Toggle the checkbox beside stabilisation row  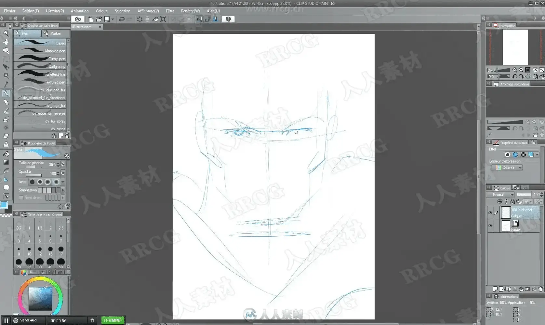click(21, 198)
